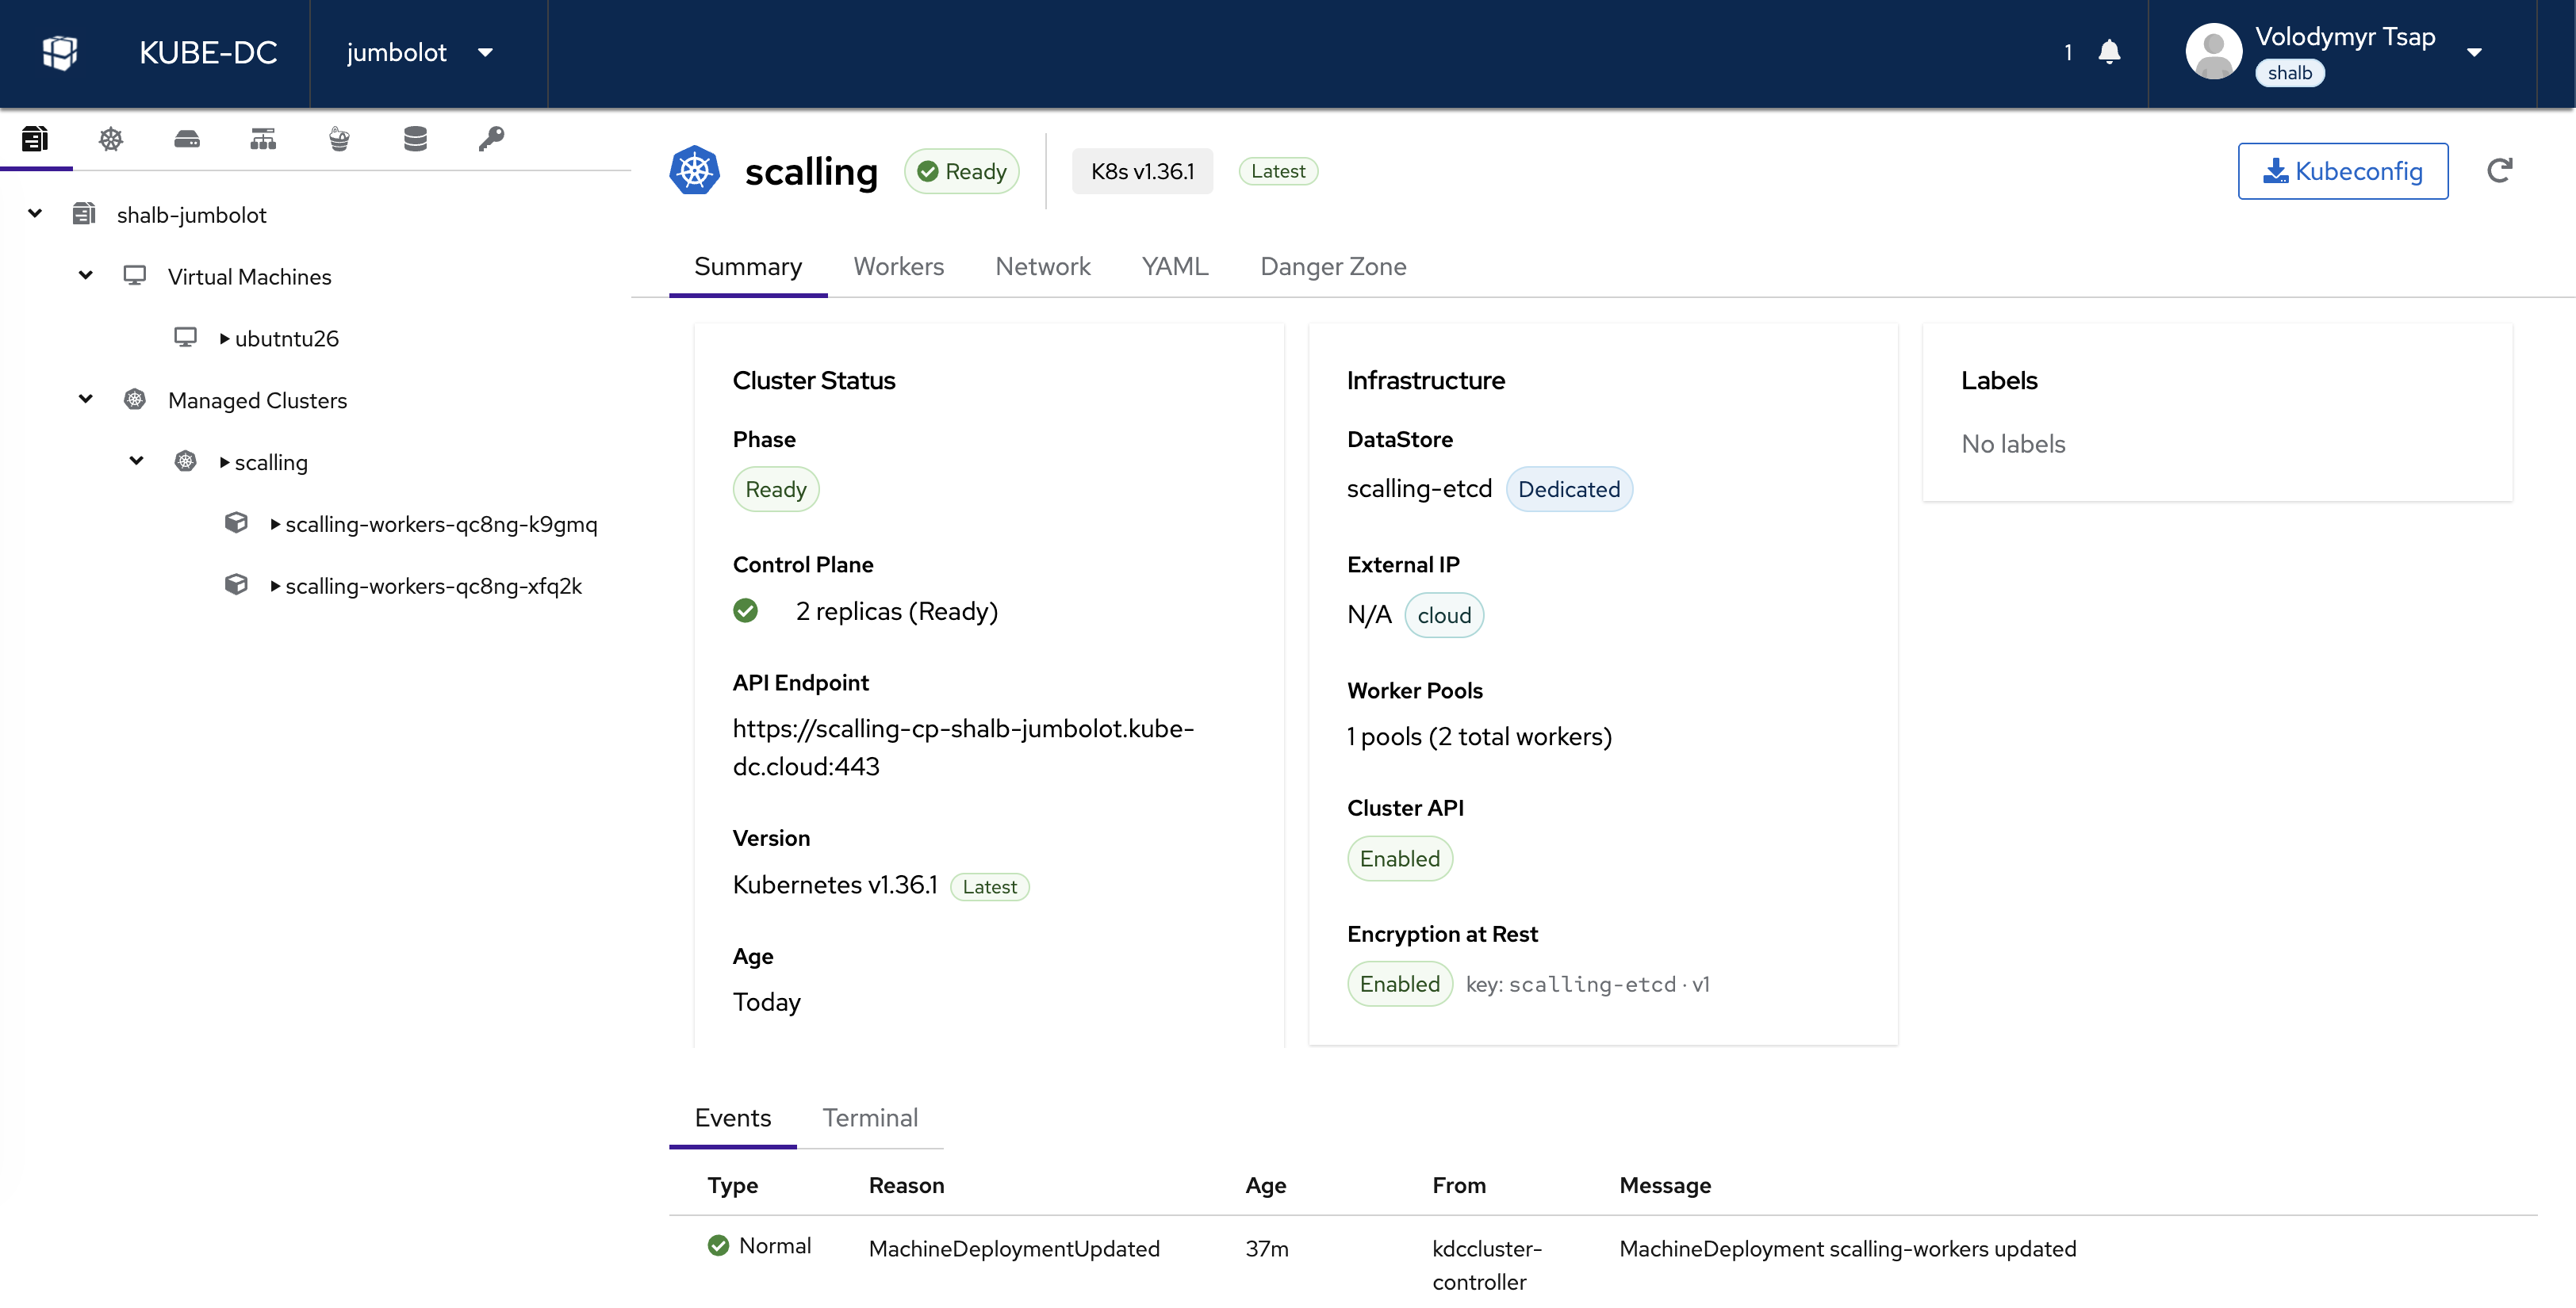The image size is (2576, 1308).
Task: Select the database sidebar tab icon
Action: click(415, 139)
